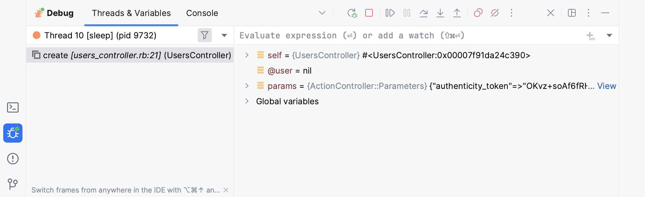The image size is (645, 197).
Task: Expand the self variable
Action: [247, 55]
